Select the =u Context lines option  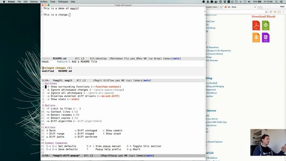62,112
